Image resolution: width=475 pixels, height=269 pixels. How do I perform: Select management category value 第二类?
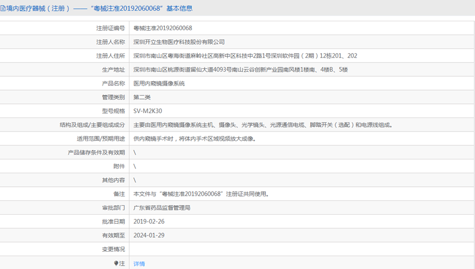(142, 97)
